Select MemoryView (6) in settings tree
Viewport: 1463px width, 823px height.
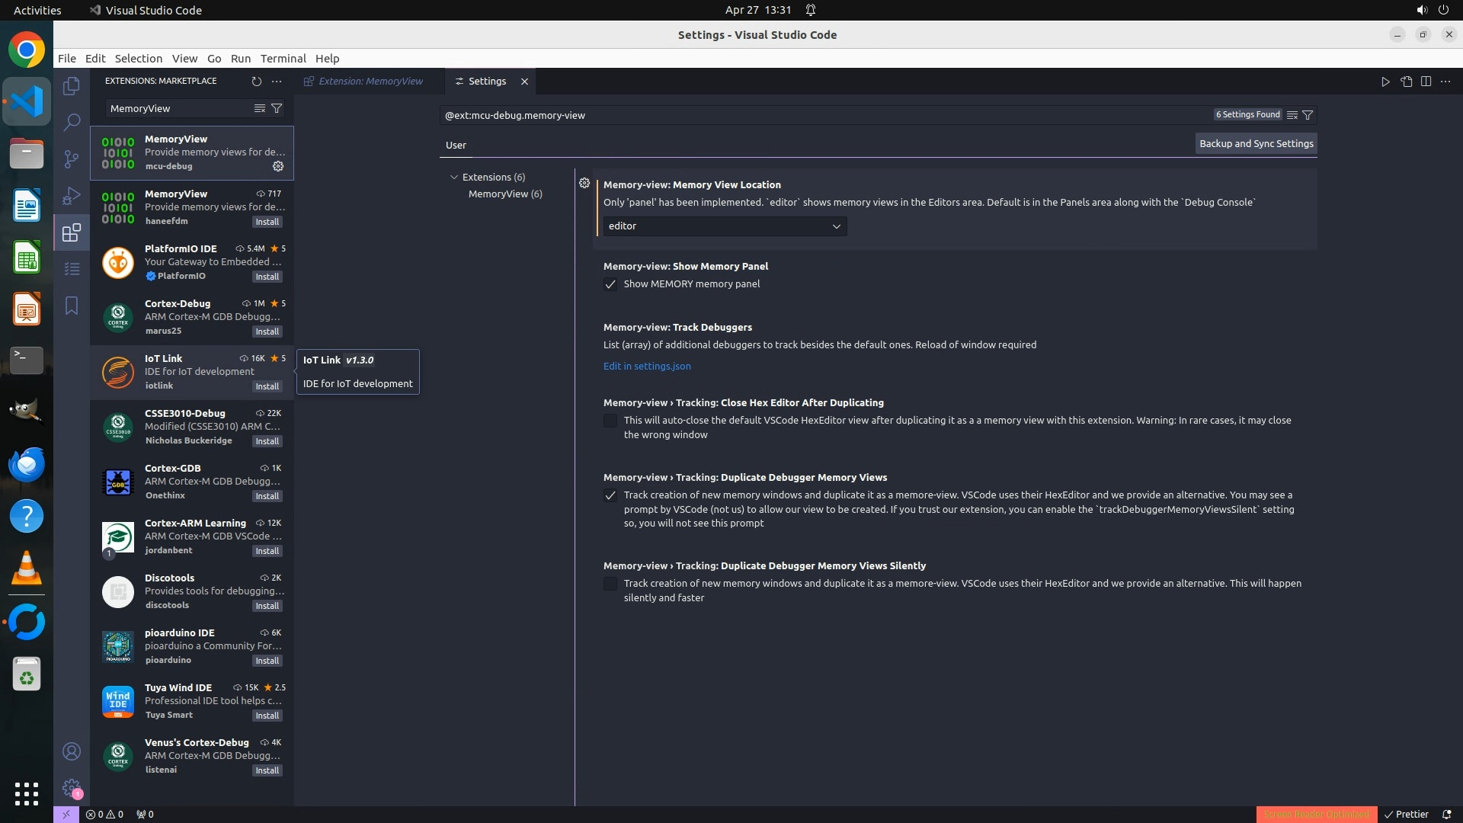click(504, 194)
